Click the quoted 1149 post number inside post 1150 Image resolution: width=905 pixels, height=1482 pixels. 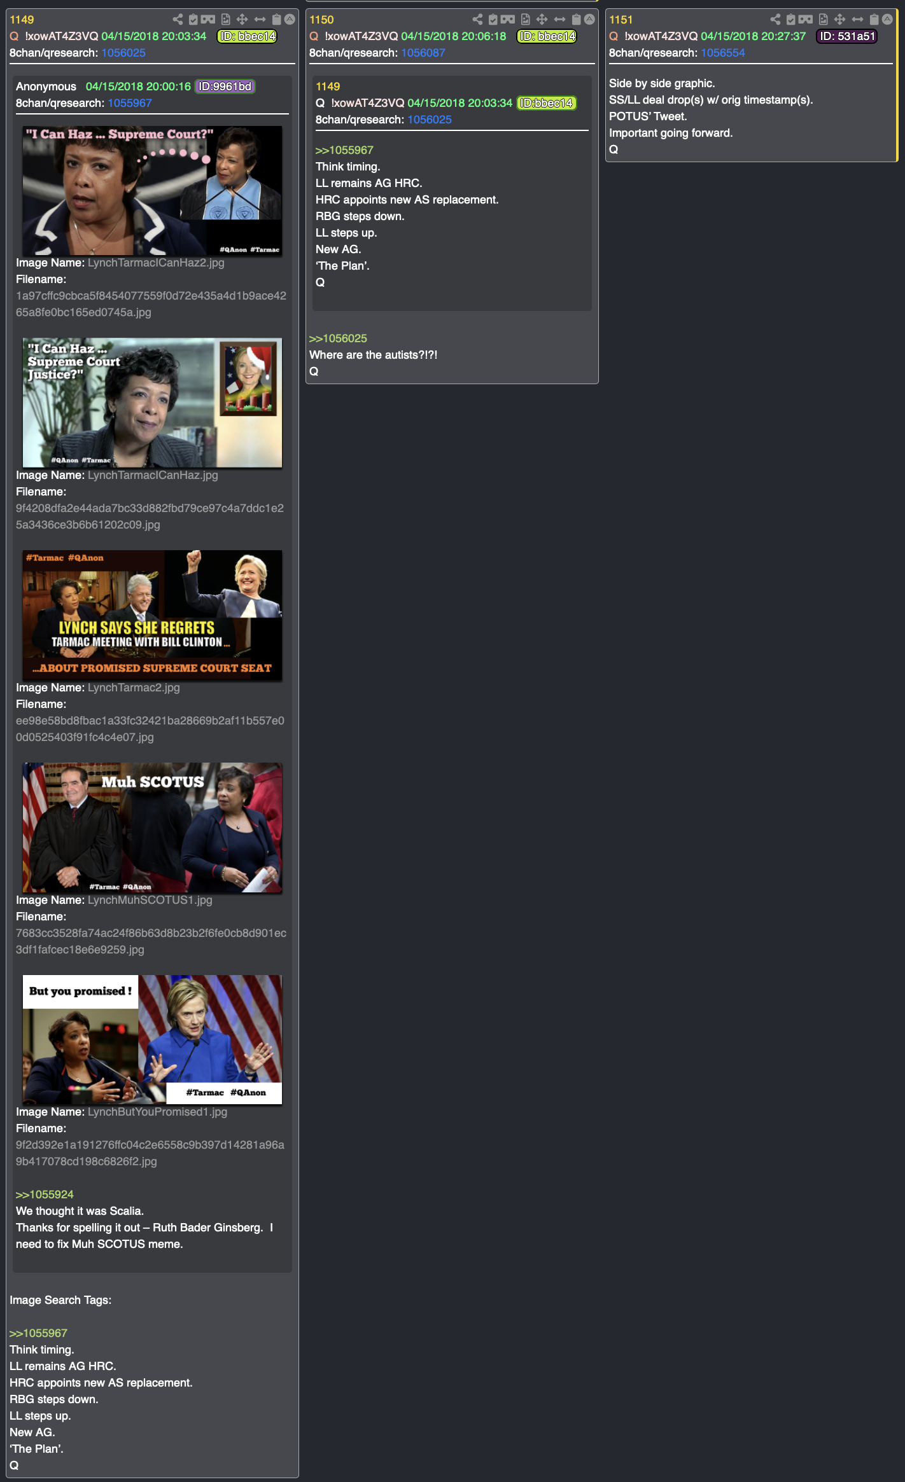coord(328,87)
